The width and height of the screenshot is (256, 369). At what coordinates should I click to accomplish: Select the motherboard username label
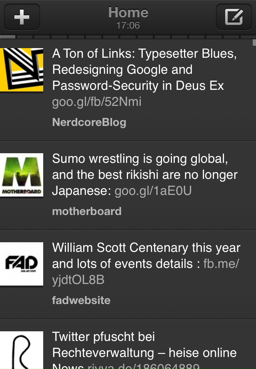87,211
